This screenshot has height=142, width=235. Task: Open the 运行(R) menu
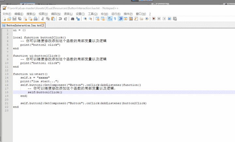point(116,14)
